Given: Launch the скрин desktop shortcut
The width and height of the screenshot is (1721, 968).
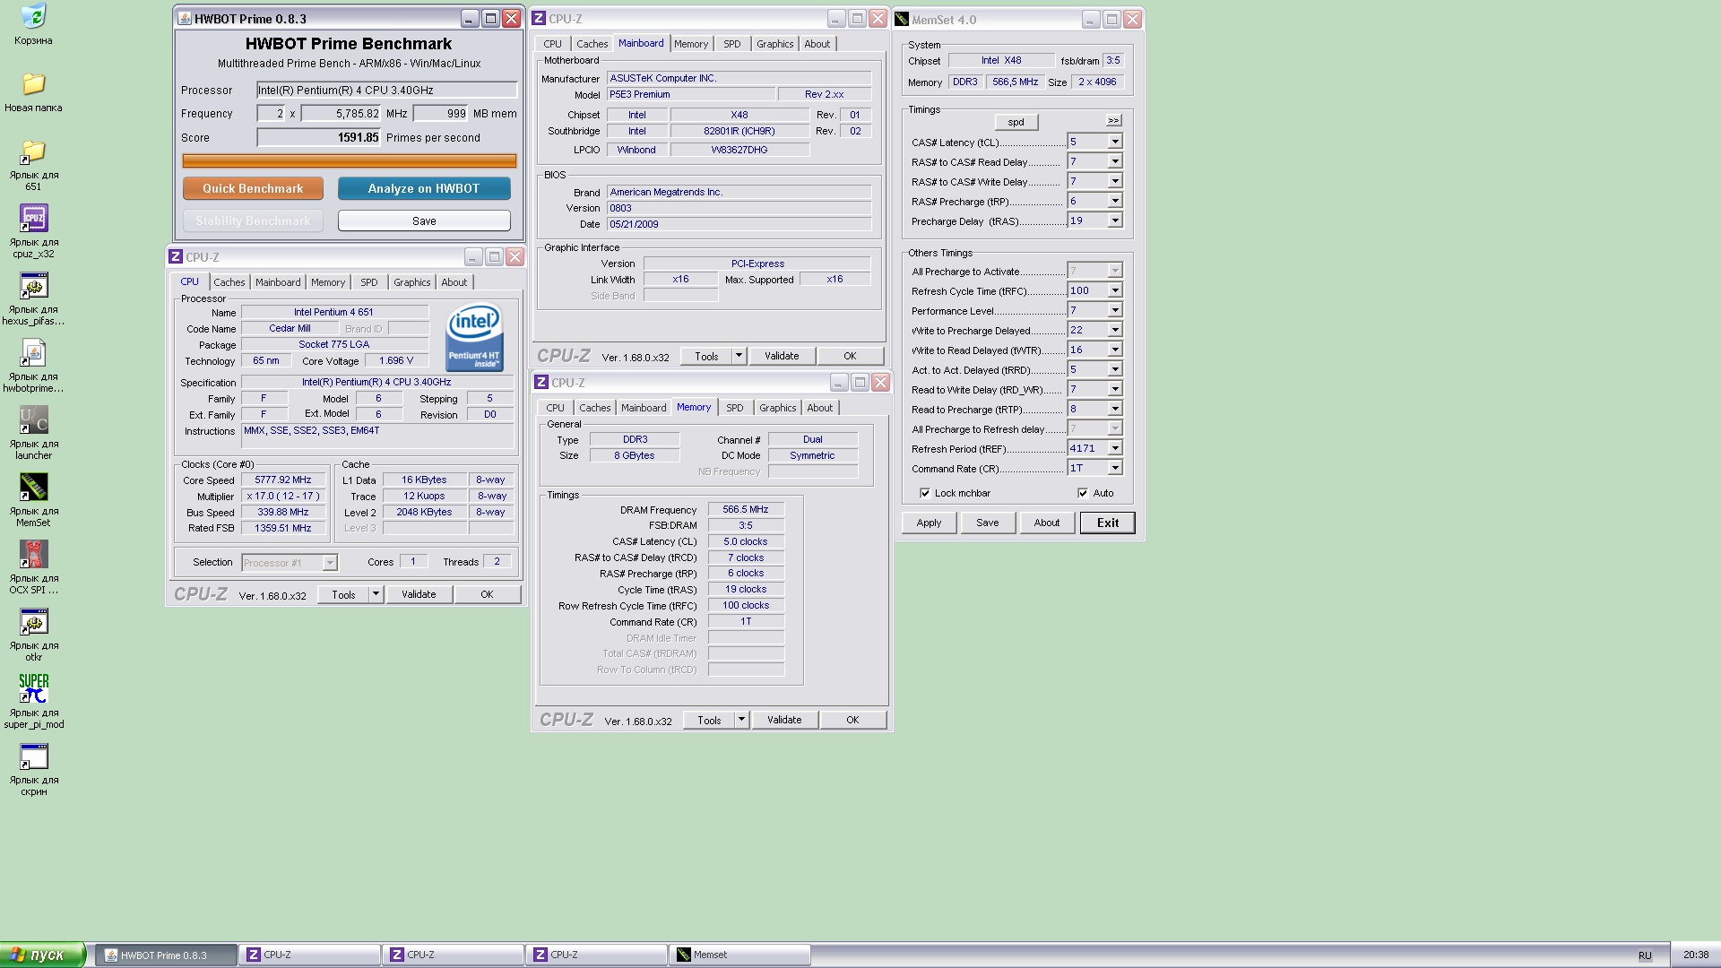Looking at the screenshot, I should (33, 769).
